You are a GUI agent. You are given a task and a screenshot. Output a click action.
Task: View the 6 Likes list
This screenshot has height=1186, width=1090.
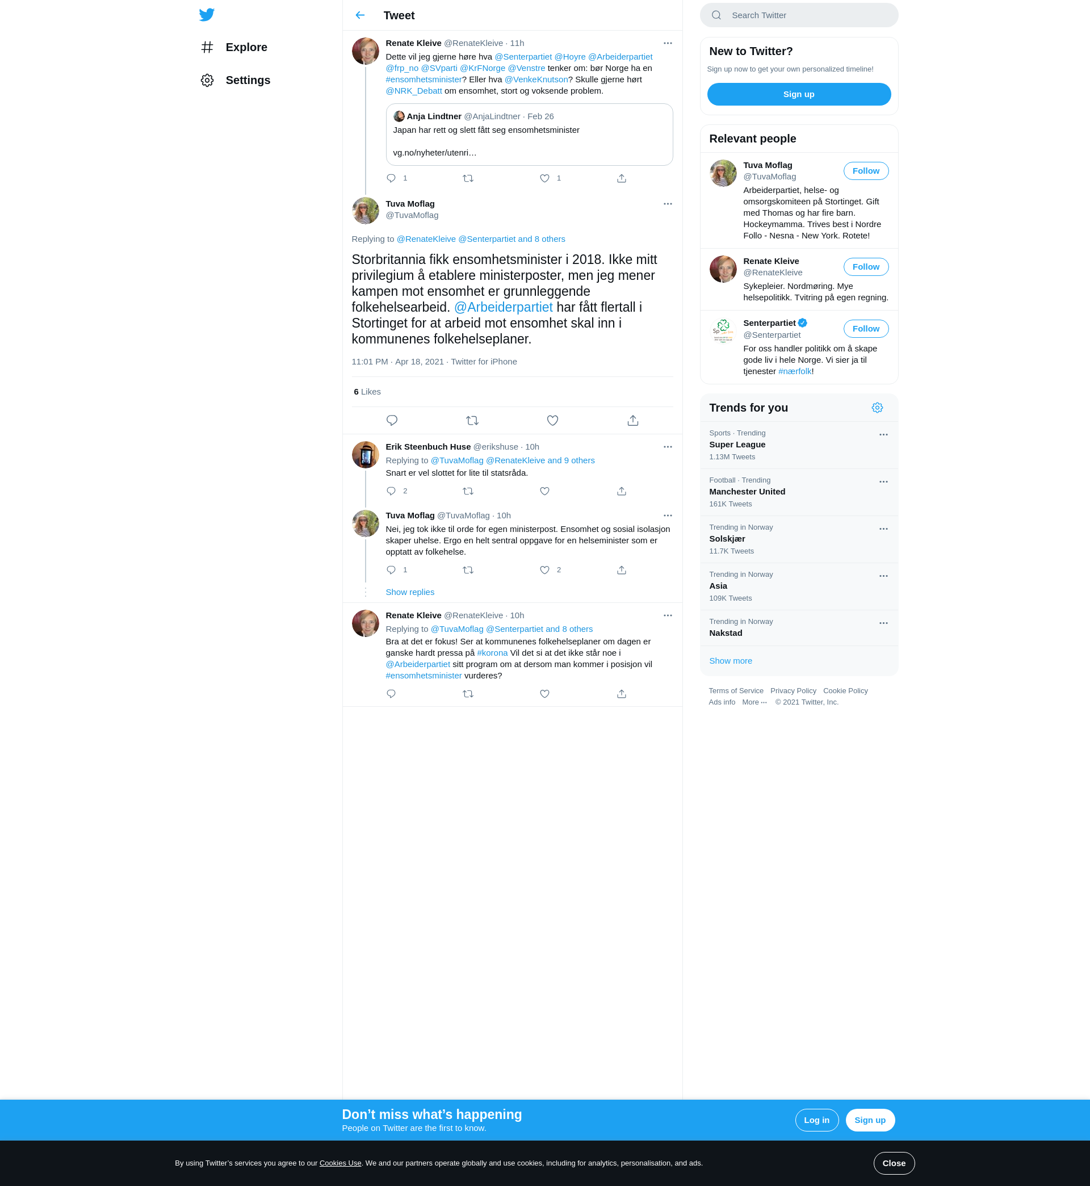pyautogui.click(x=367, y=392)
